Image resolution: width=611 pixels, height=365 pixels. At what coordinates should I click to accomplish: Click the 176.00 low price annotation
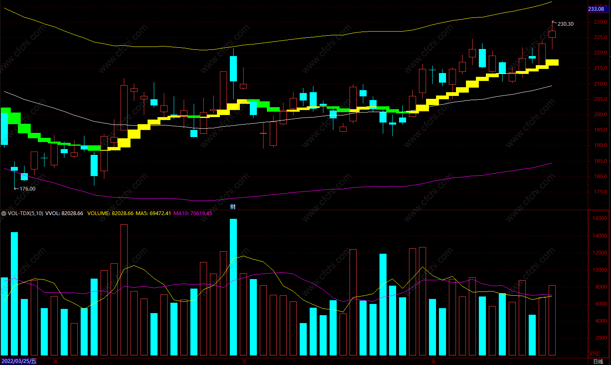point(27,189)
